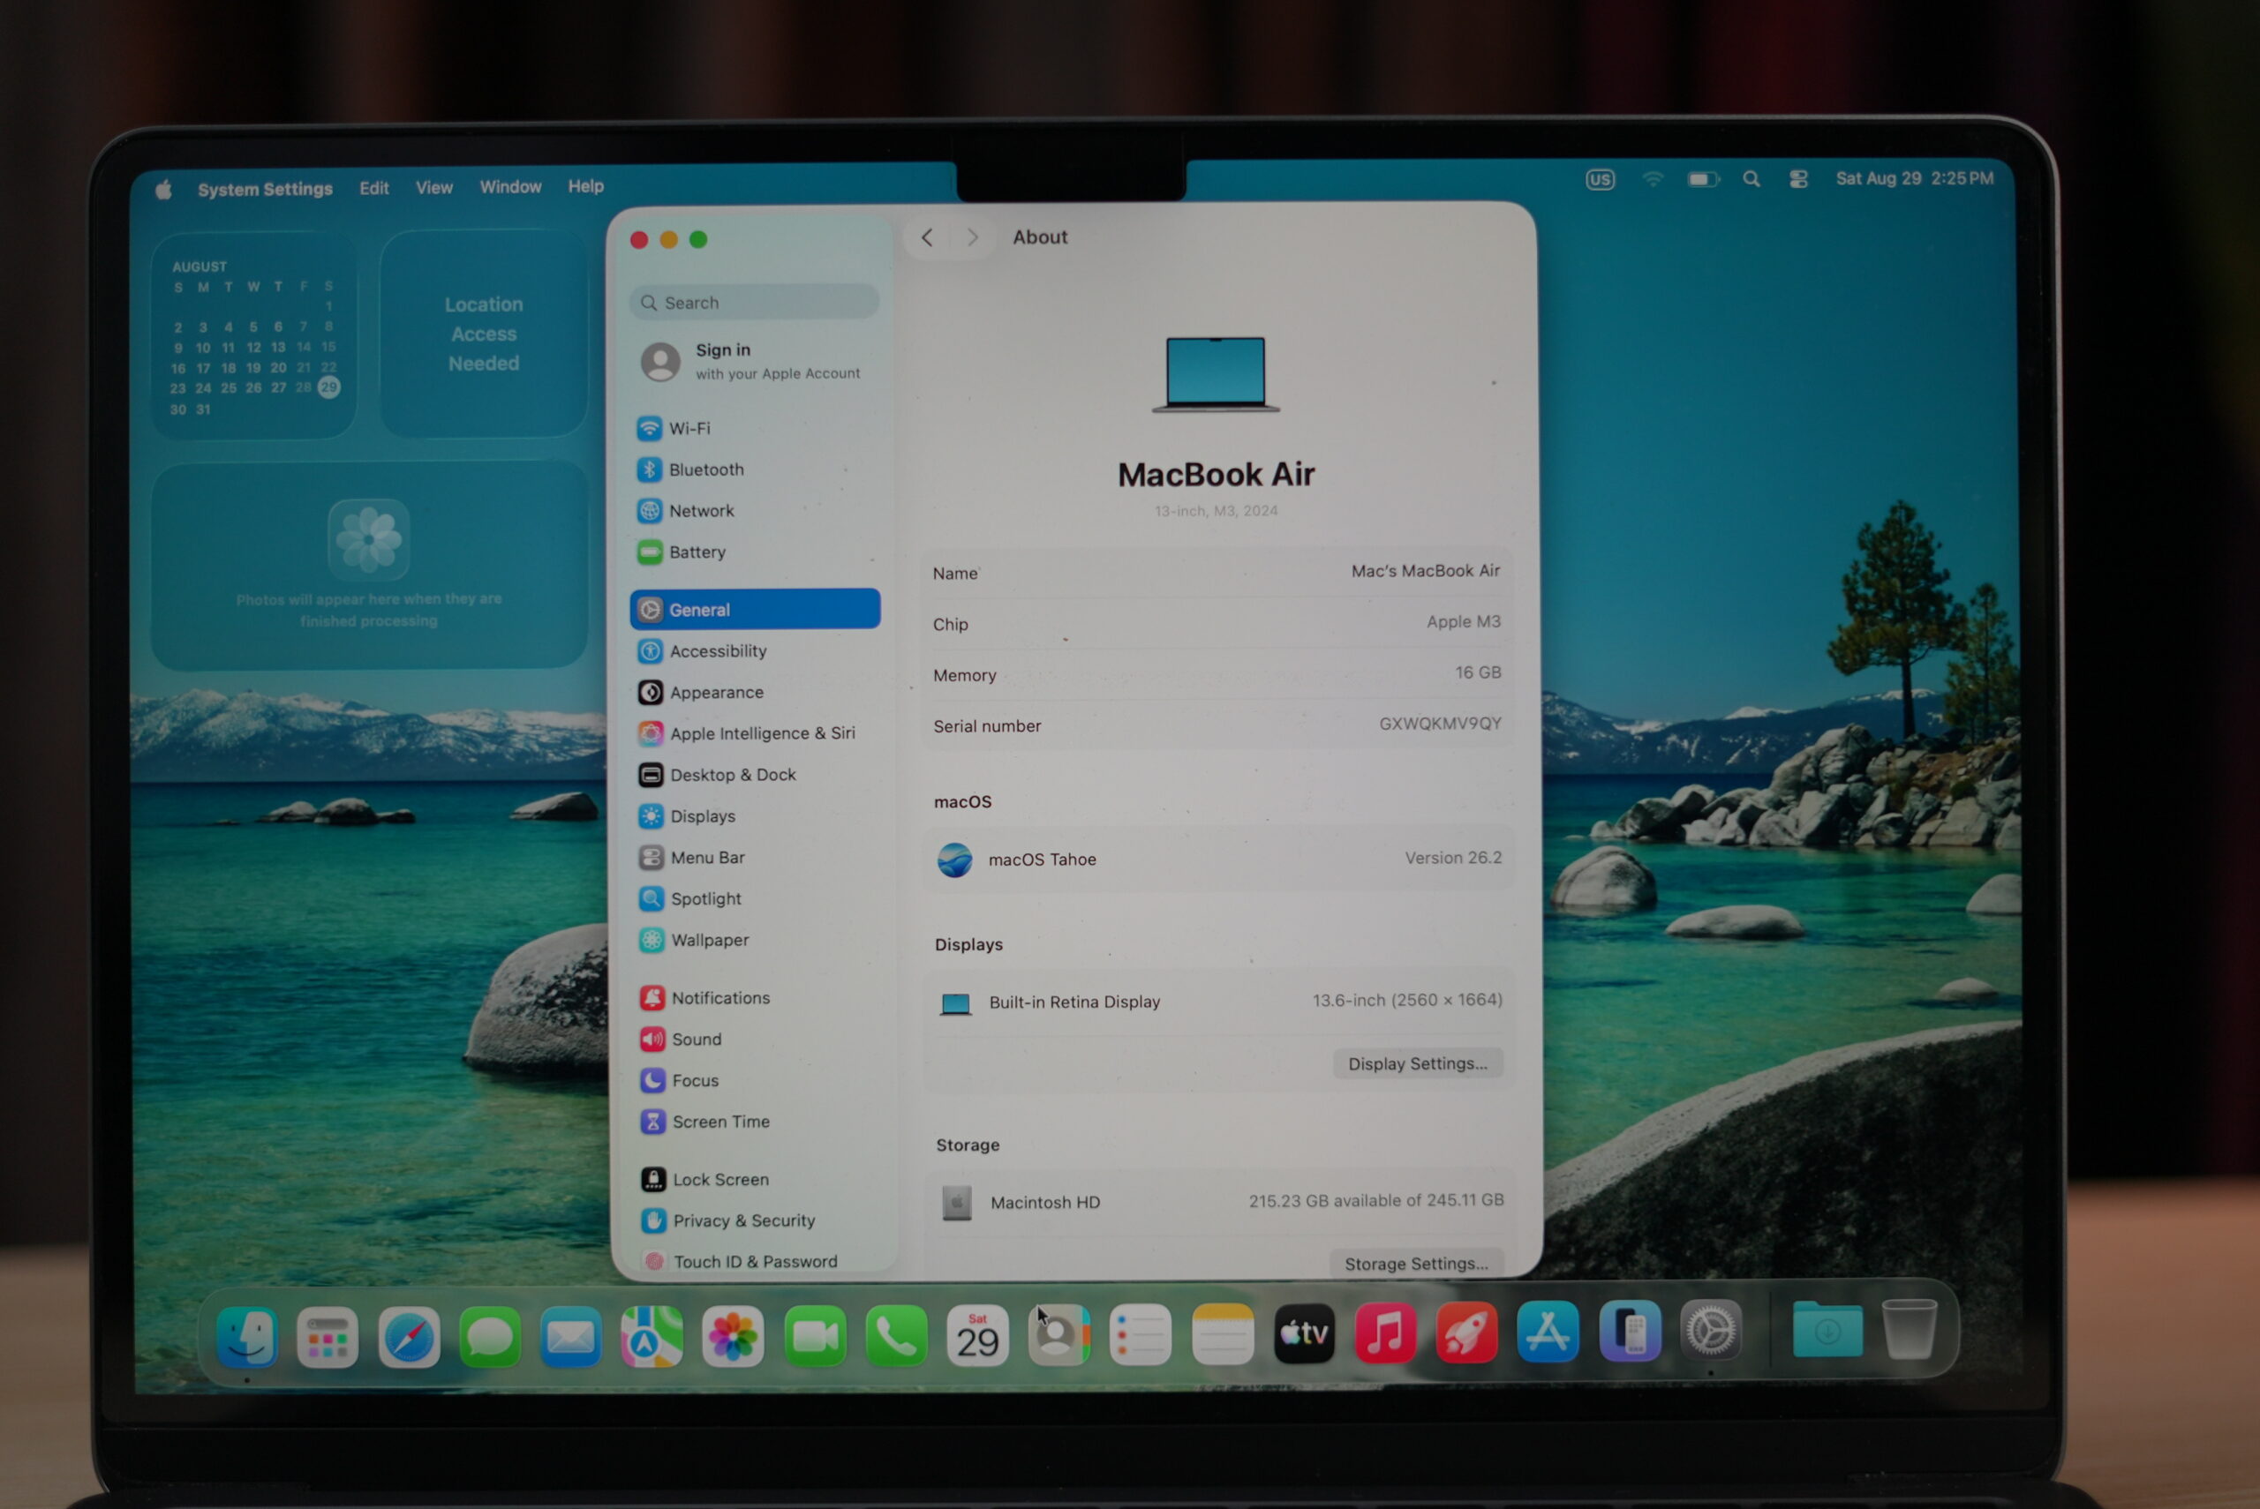This screenshot has height=1509, width=2260.
Task: Open the App Store from the Dock
Action: click(x=1548, y=1332)
